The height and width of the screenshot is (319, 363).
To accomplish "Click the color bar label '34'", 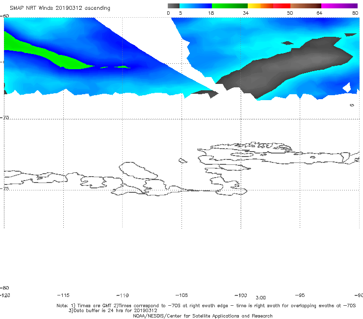I will (246, 13).
